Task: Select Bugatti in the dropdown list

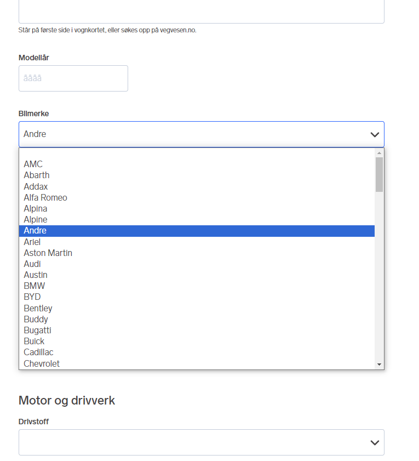Action: (x=197, y=331)
